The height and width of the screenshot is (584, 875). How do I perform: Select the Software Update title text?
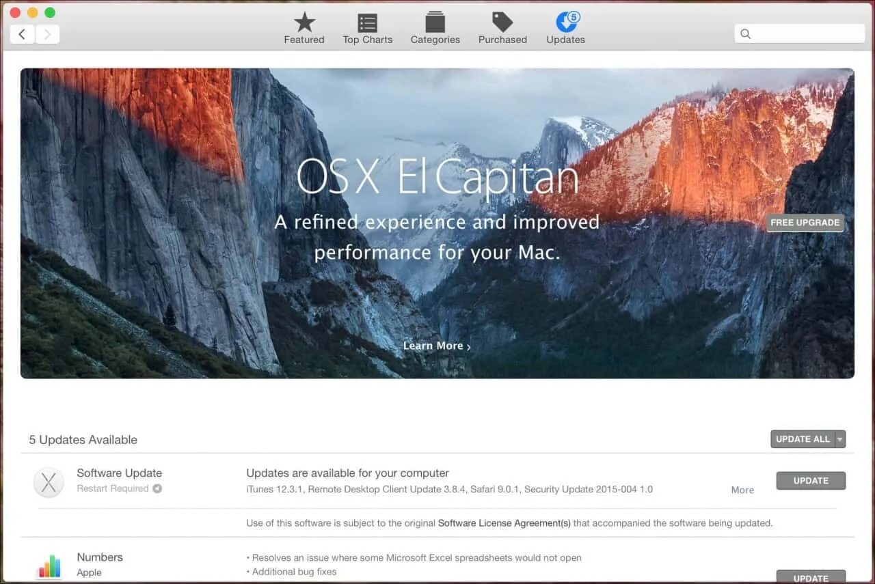[119, 473]
